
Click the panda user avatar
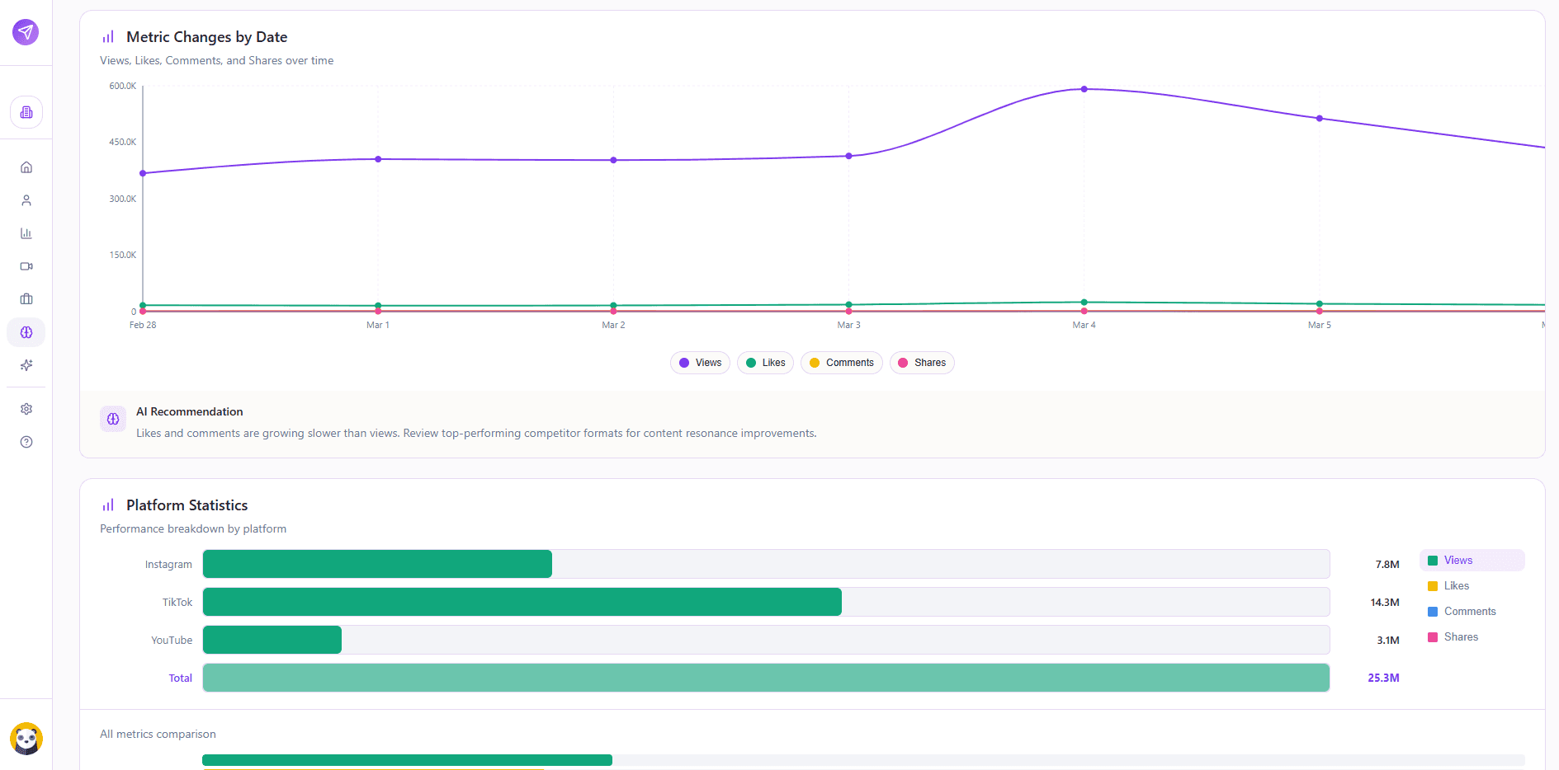pos(26,739)
